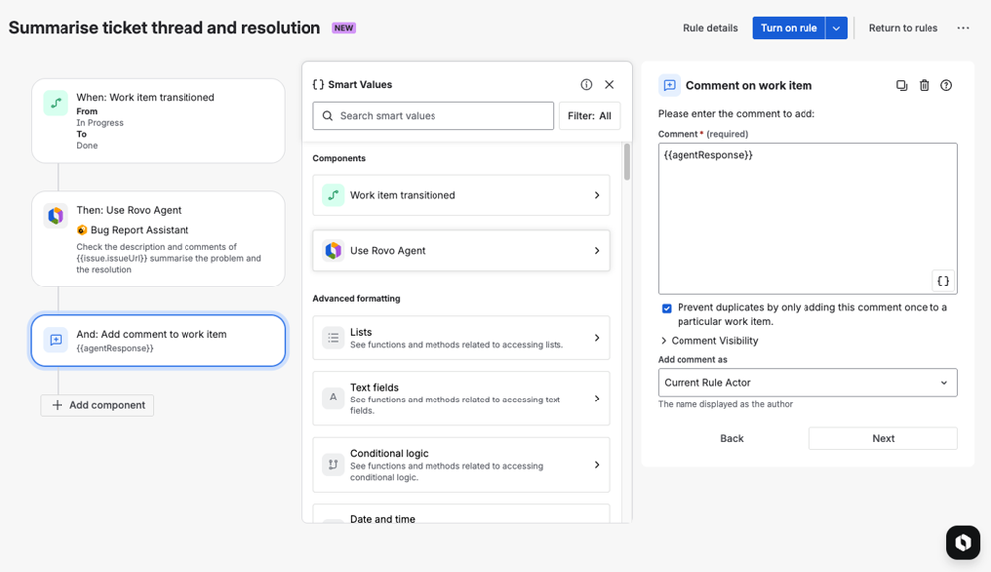The width and height of the screenshot is (991, 572).
Task: Open the Filter: All selector
Action: point(589,116)
